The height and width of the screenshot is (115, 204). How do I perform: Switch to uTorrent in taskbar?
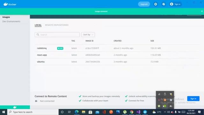(125, 112)
